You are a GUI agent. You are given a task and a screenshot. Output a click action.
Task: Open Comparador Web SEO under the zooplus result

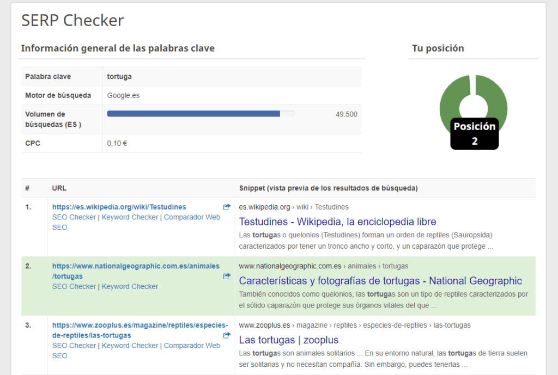tap(192, 346)
